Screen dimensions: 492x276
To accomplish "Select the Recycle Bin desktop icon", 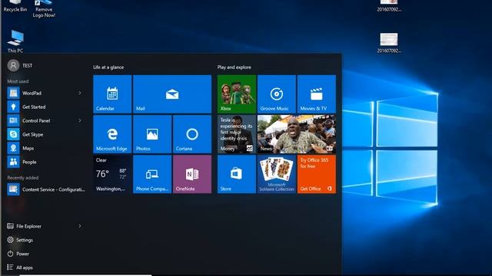I will [15, 6].
